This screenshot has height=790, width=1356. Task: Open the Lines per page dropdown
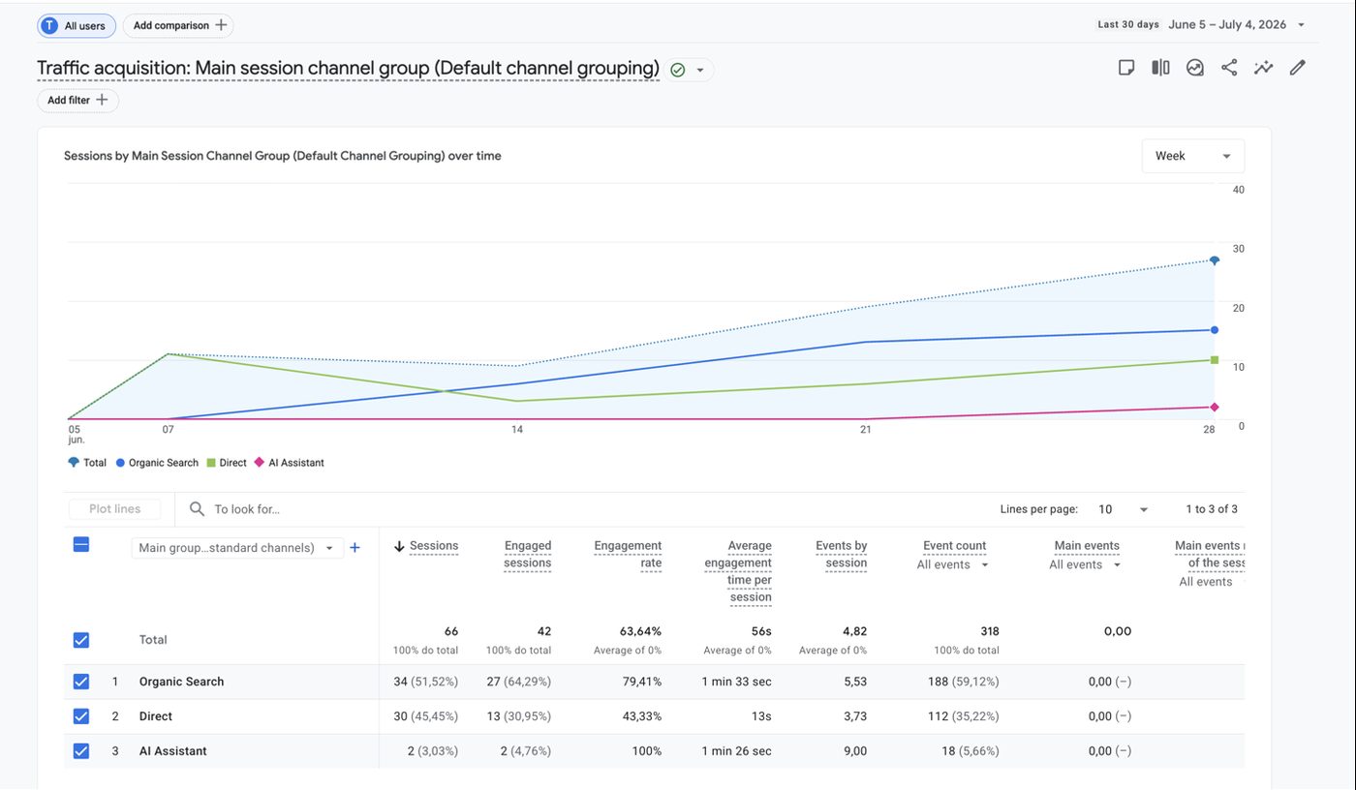click(x=1123, y=509)
